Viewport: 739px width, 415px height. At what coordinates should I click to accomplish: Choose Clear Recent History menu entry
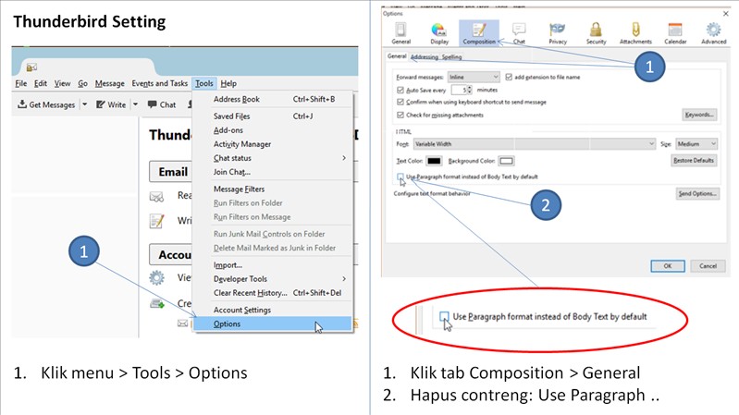273,292
